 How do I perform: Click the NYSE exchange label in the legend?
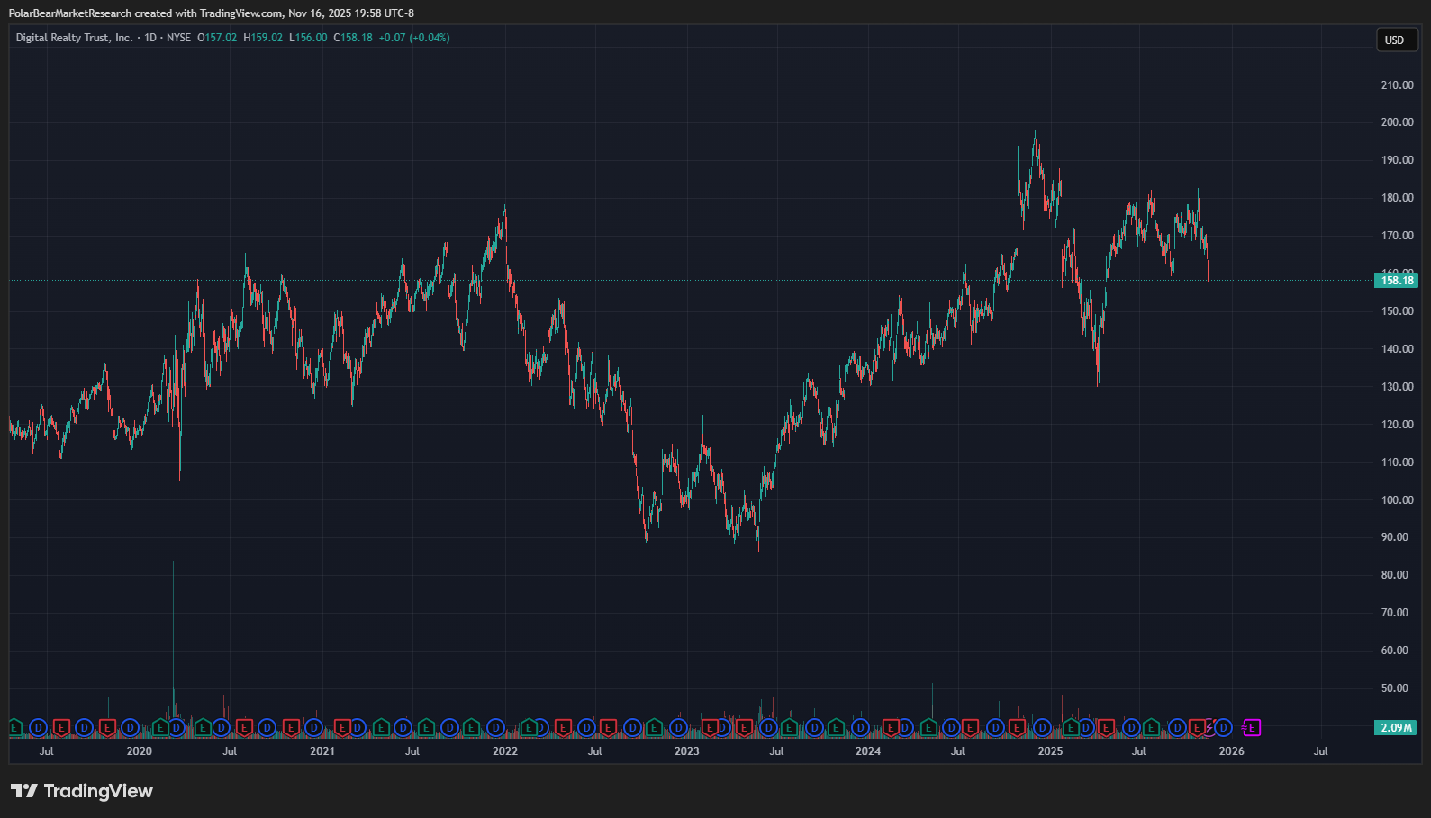(178, 38)
